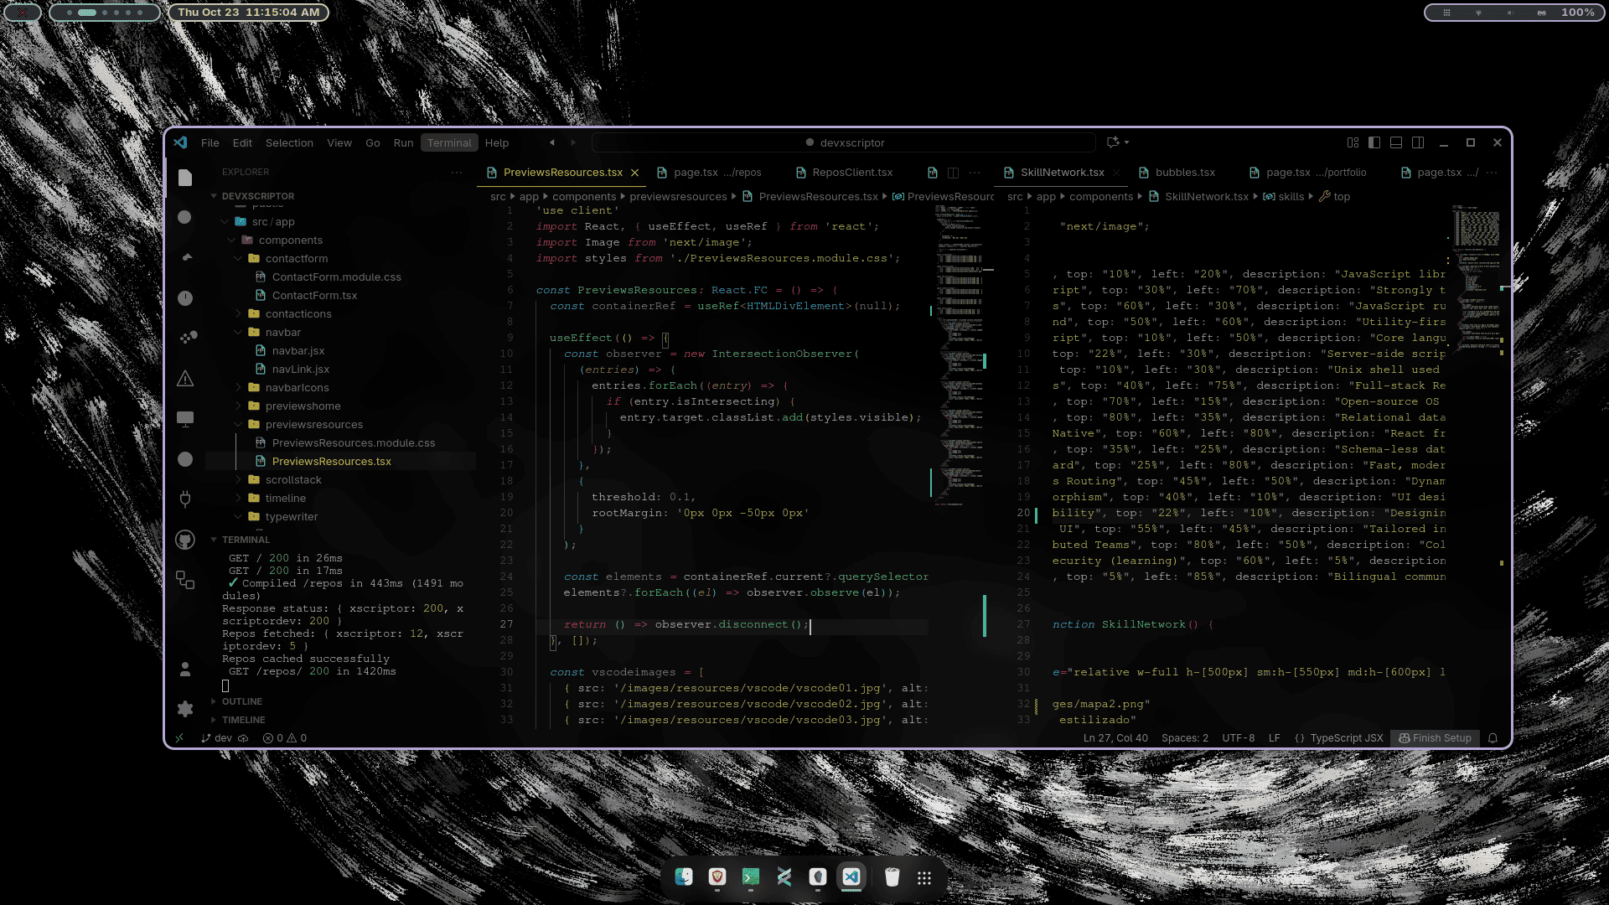This screenshot has height=905, width=1609.
Task: Click the Finish Setup button
Action: pos(1435,738)
